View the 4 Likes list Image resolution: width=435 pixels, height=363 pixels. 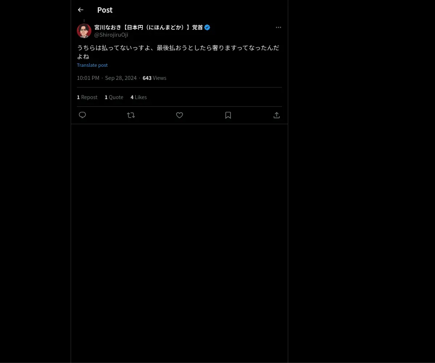[138, 97]
